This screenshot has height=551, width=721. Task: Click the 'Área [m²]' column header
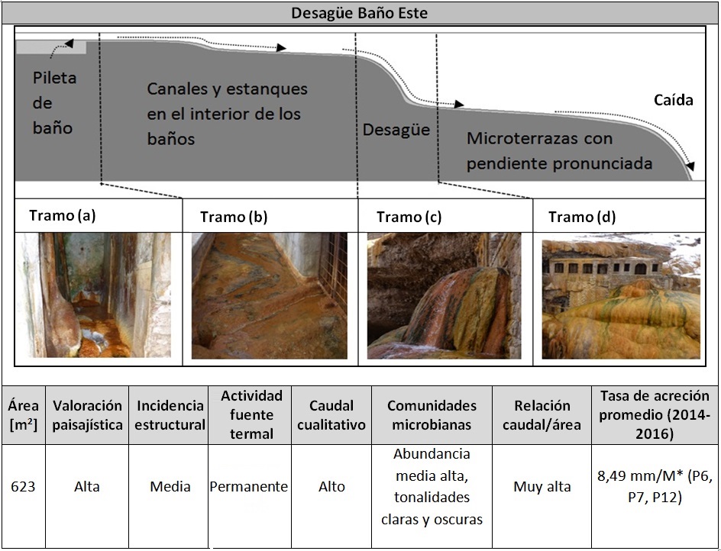pos(22,415)
